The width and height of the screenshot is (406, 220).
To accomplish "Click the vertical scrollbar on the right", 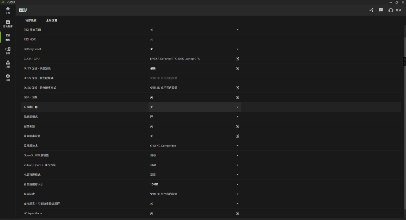I will (x=404, y=95).
